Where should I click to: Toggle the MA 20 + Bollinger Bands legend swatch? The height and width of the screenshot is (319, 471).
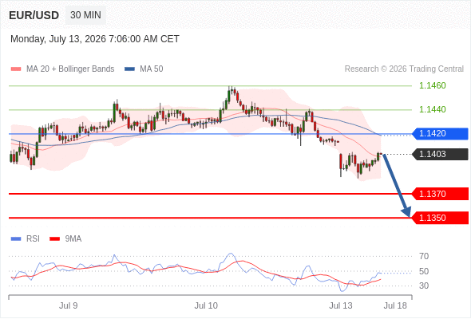pyautogui.click(x=16, y=69)
